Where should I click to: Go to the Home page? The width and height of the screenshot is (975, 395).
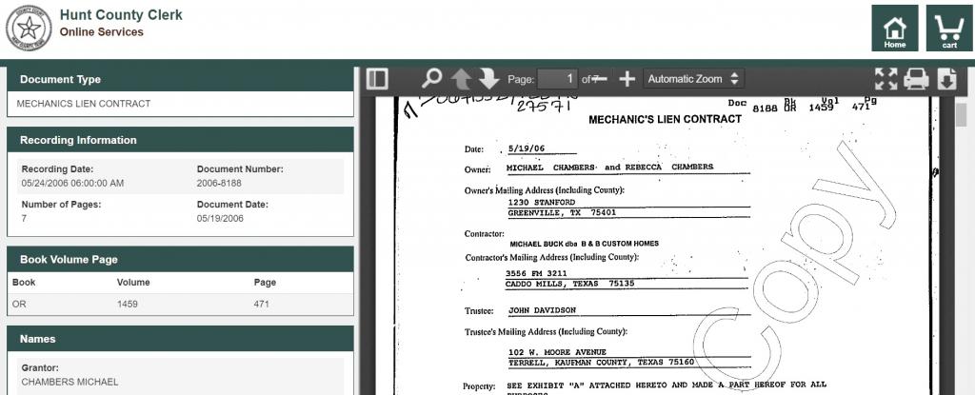(x=895, y=29)
